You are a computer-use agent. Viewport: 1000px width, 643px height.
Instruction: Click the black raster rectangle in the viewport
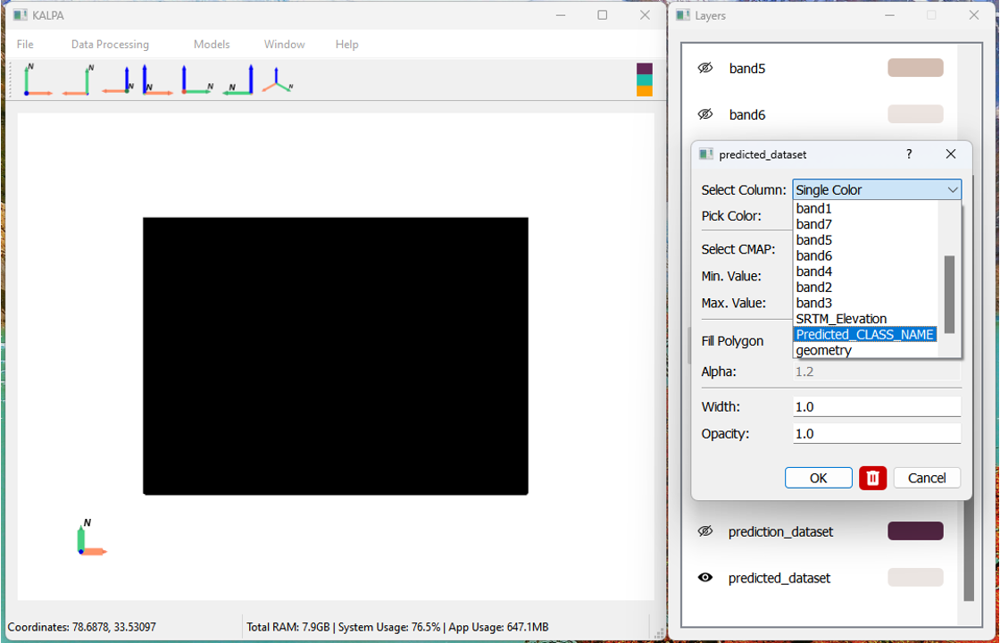tap(336, 356)
